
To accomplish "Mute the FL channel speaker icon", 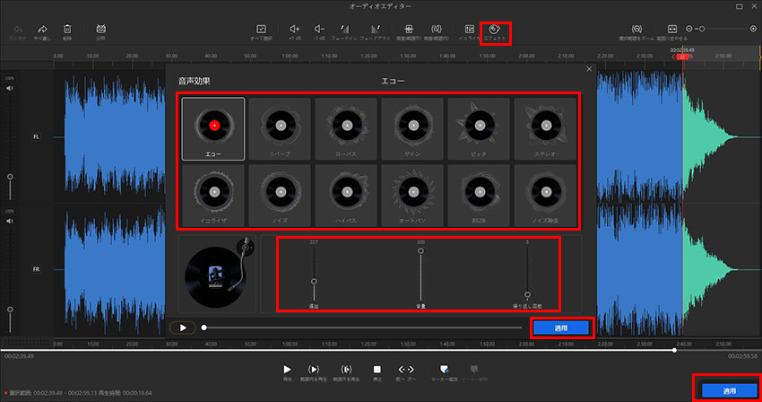I will (x=9, y=89).
